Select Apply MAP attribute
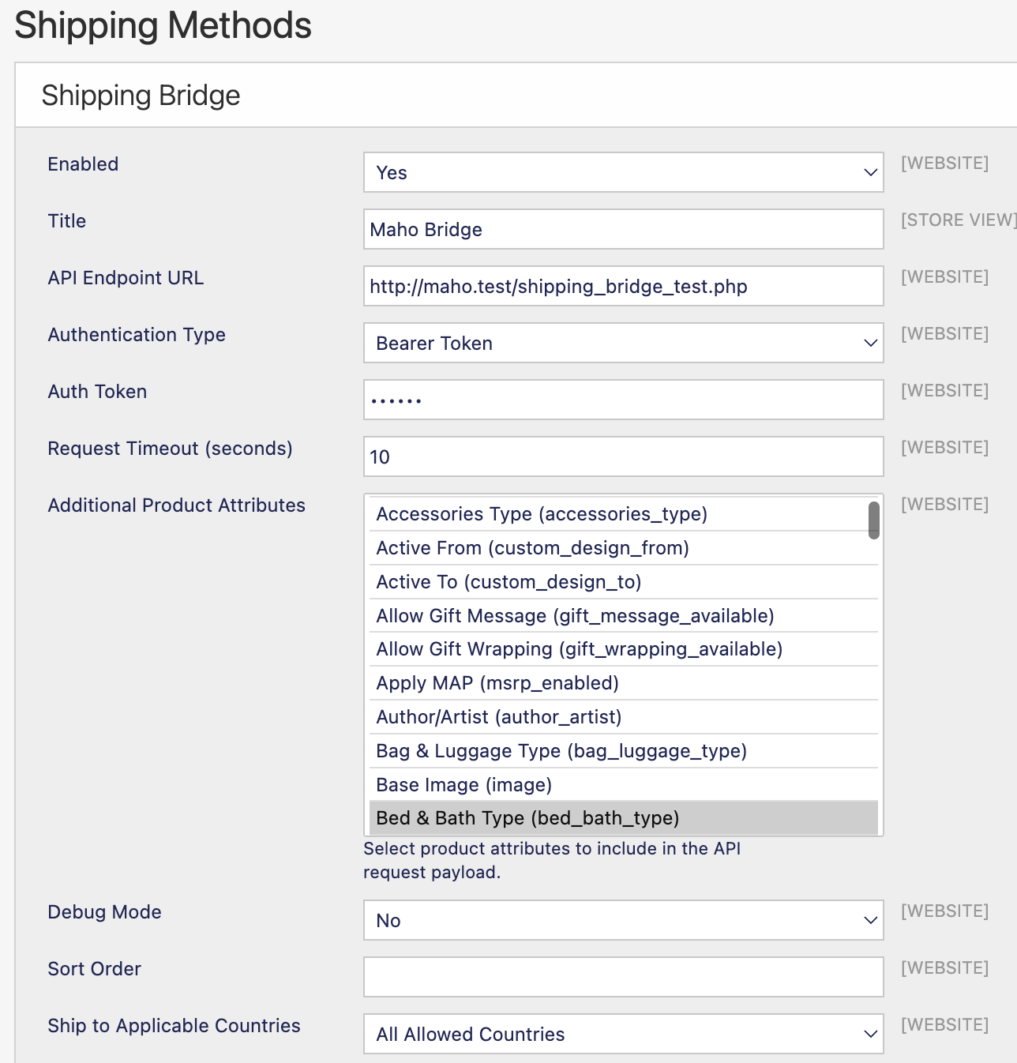 click(496, 682)
